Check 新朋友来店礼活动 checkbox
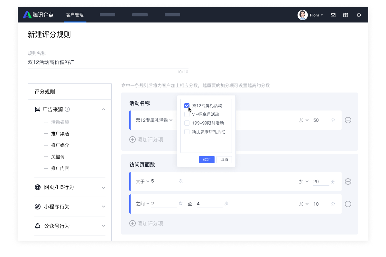Image resolution: width=386 pixels, height=257 pixels. (x=187, y=132)
